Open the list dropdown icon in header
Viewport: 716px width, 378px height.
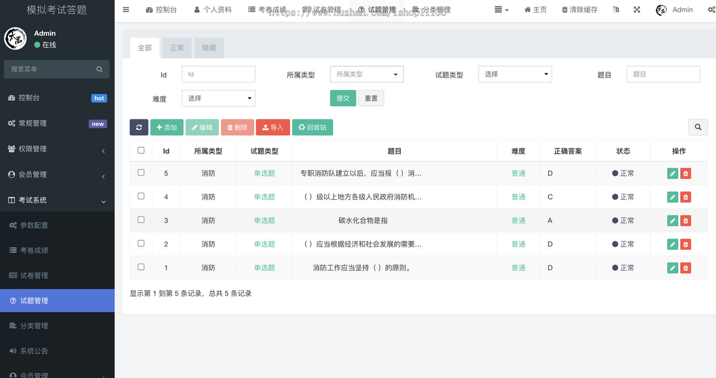click(502, 10)
